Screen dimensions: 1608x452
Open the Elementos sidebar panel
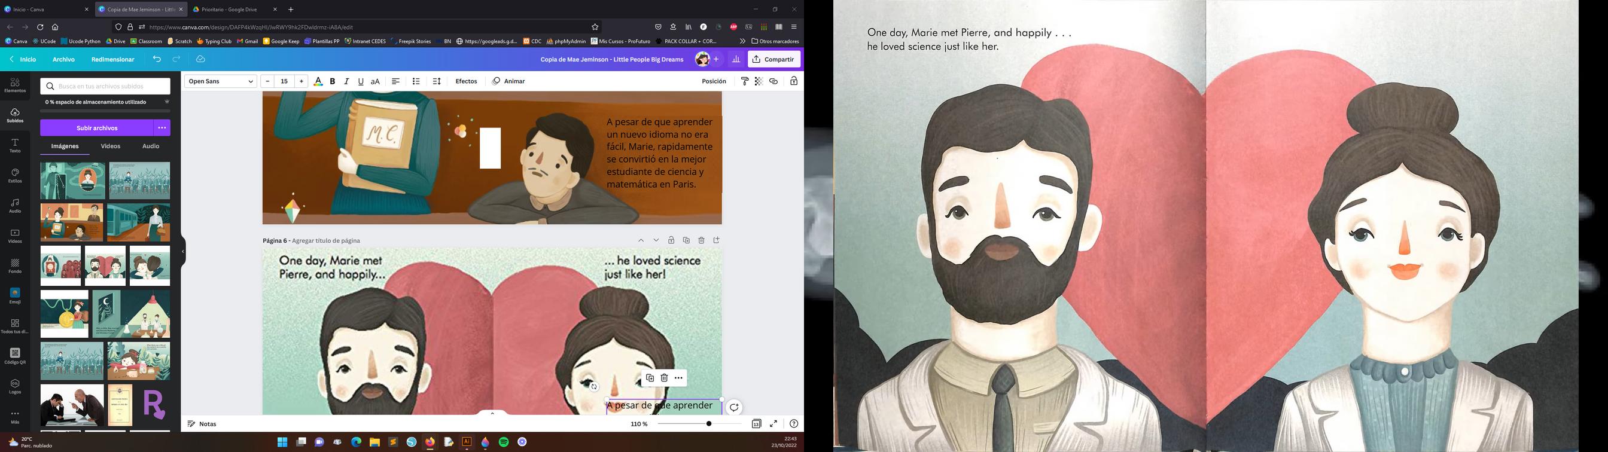(x=15, y=85)
